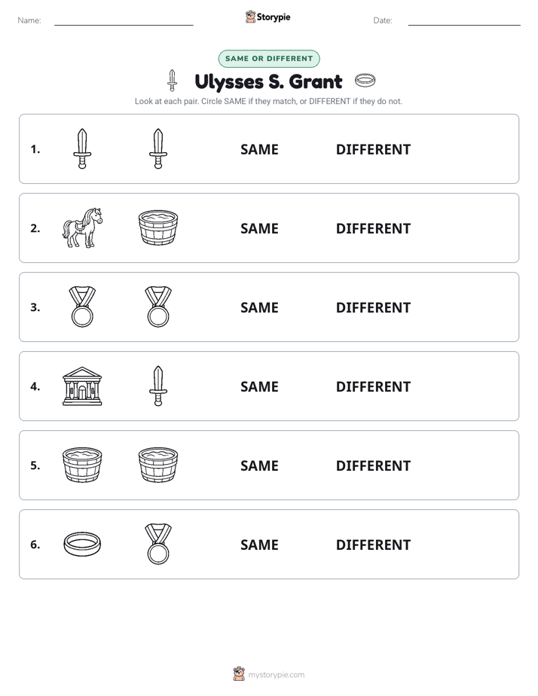The width and height of the screenshot is (538, 696).
Task: Choose SAME for row 1
Action: [x=259, y=150]
